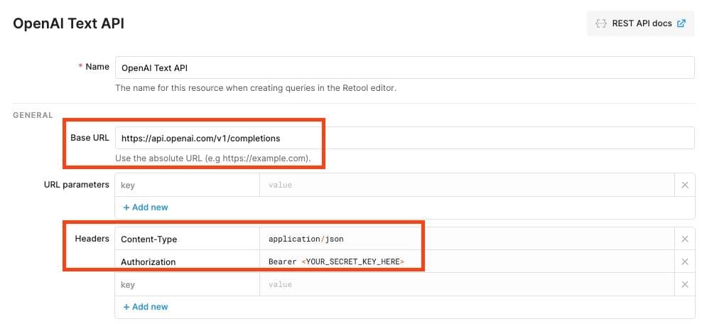The width and height of the screenshot is (707, 324).
Task: Click the URL parameters value field
Action: click(466, 185)
